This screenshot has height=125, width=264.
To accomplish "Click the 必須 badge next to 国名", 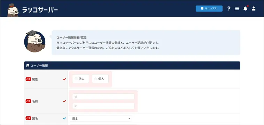I will [28, 118].
